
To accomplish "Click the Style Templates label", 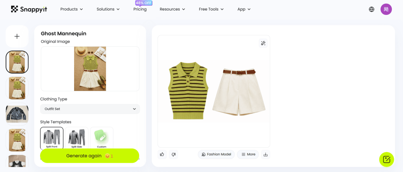I will pos(56,122).
